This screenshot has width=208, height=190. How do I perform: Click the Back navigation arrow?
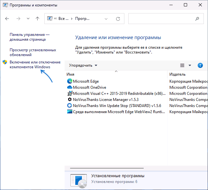[7, 19]
